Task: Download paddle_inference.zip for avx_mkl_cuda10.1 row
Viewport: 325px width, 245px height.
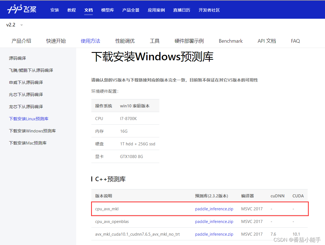Action: click(x=214, y=234)
